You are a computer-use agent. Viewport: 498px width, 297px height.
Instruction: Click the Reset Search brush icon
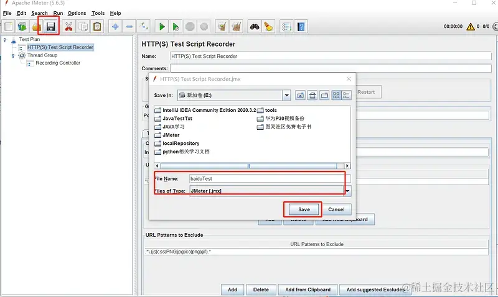coord(269,27)
